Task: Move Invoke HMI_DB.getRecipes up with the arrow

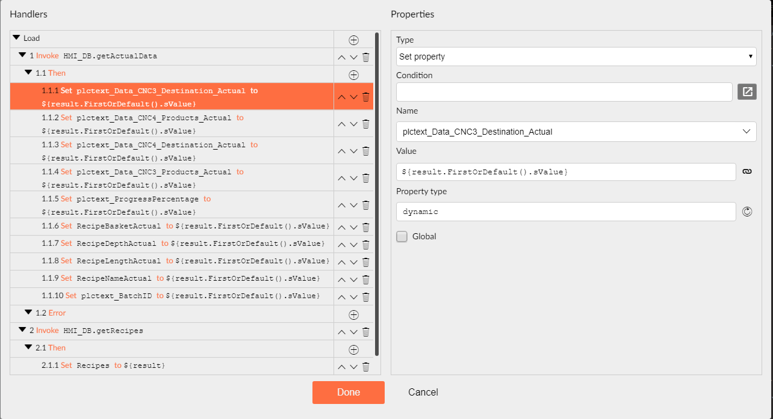Action: pyautogui.click(x=341, y=331)
